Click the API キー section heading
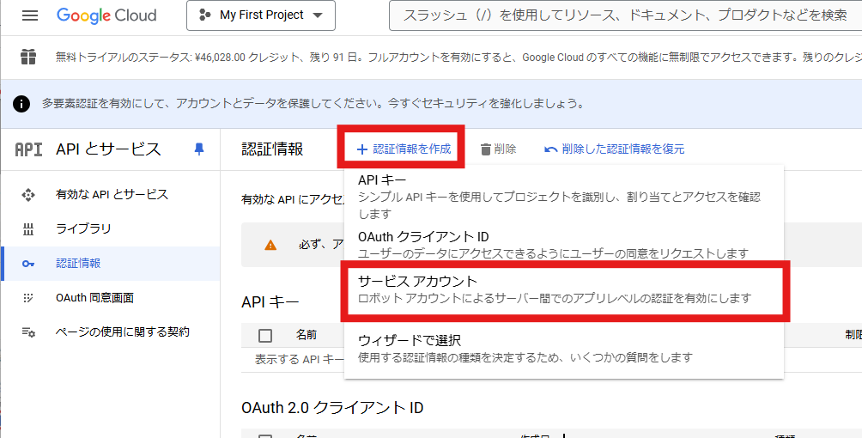The width and height of the screenshot is (862, 438). tap(270, 302)
